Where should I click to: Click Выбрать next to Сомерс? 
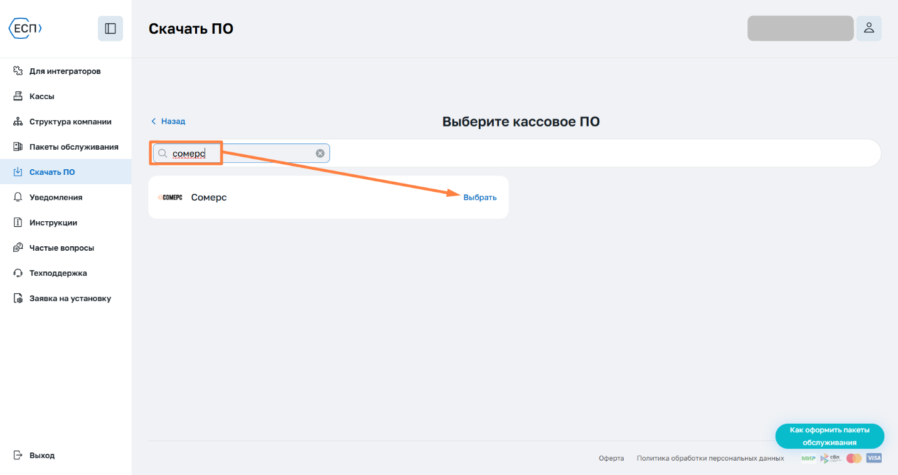tap(479, 197)
